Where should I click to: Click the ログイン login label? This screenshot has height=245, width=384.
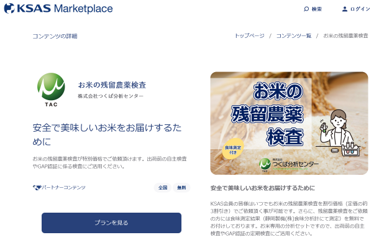pos(360,9)
